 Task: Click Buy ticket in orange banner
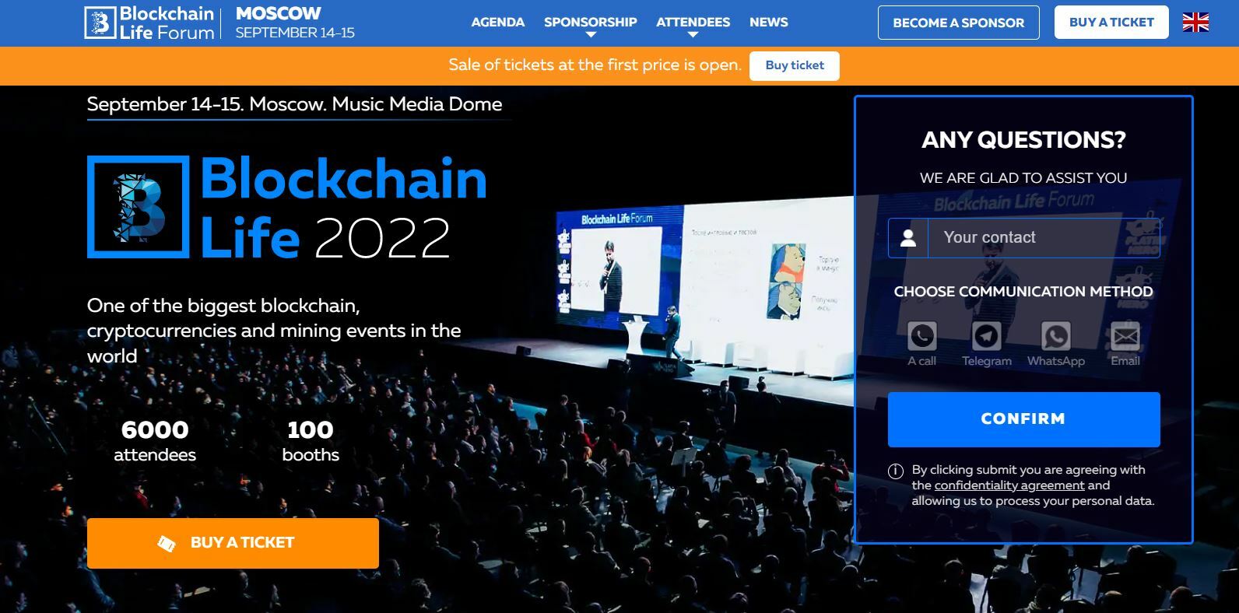795,65
